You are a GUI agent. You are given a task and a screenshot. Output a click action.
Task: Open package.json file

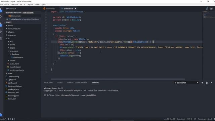13,89
